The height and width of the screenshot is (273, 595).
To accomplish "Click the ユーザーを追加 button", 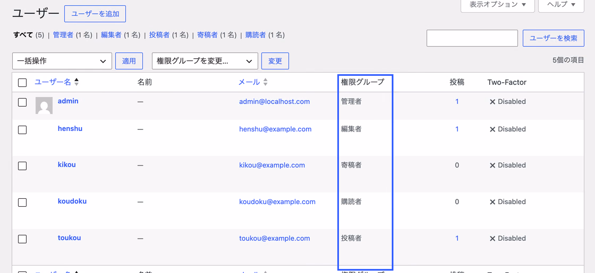I will (95, 14).
